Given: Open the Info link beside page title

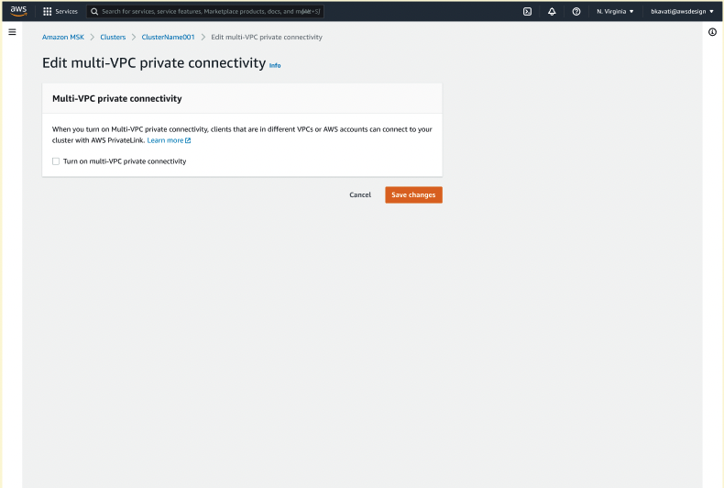Looking at the screenshot, I should tap(275, 66).
